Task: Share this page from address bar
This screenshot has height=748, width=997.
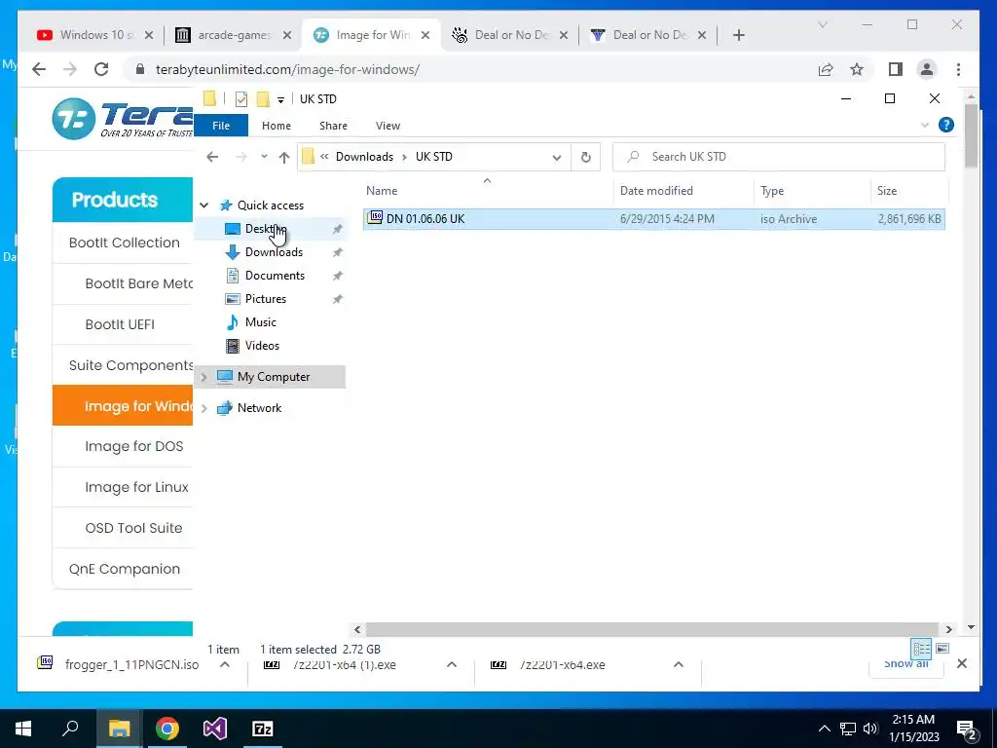Action: point(826,69)
